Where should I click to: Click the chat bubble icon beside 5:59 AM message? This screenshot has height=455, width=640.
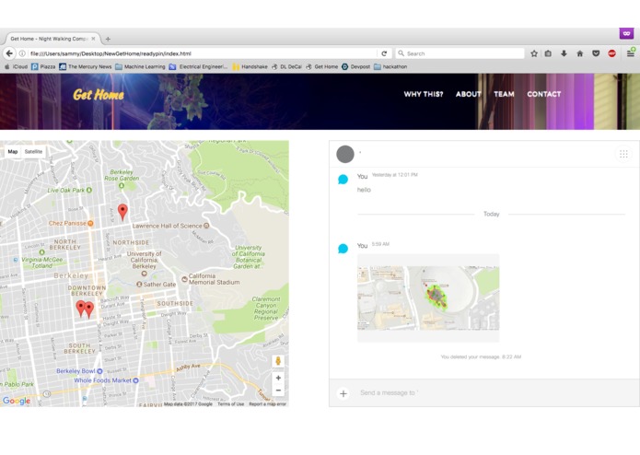[x=343, y=249]
